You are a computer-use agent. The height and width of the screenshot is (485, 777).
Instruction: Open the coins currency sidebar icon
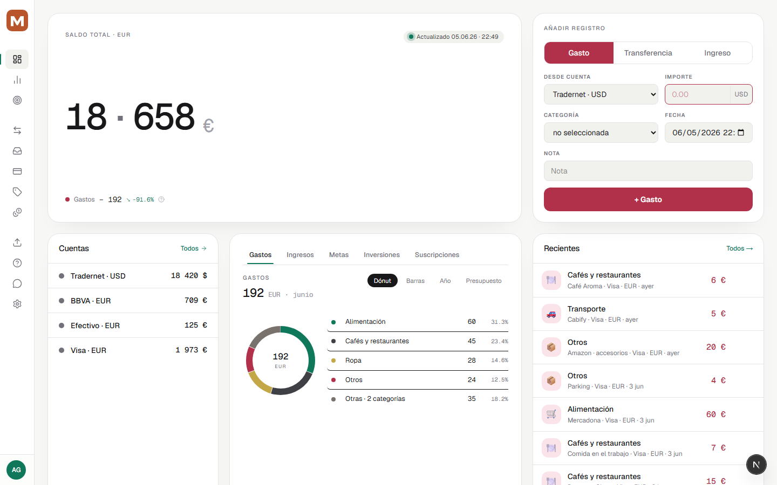[17, 212]
